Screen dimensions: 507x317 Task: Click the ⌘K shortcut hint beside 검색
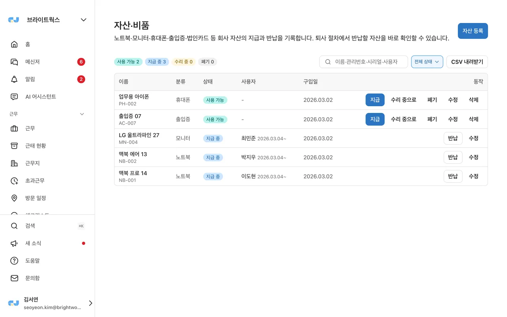coord(81,226)
